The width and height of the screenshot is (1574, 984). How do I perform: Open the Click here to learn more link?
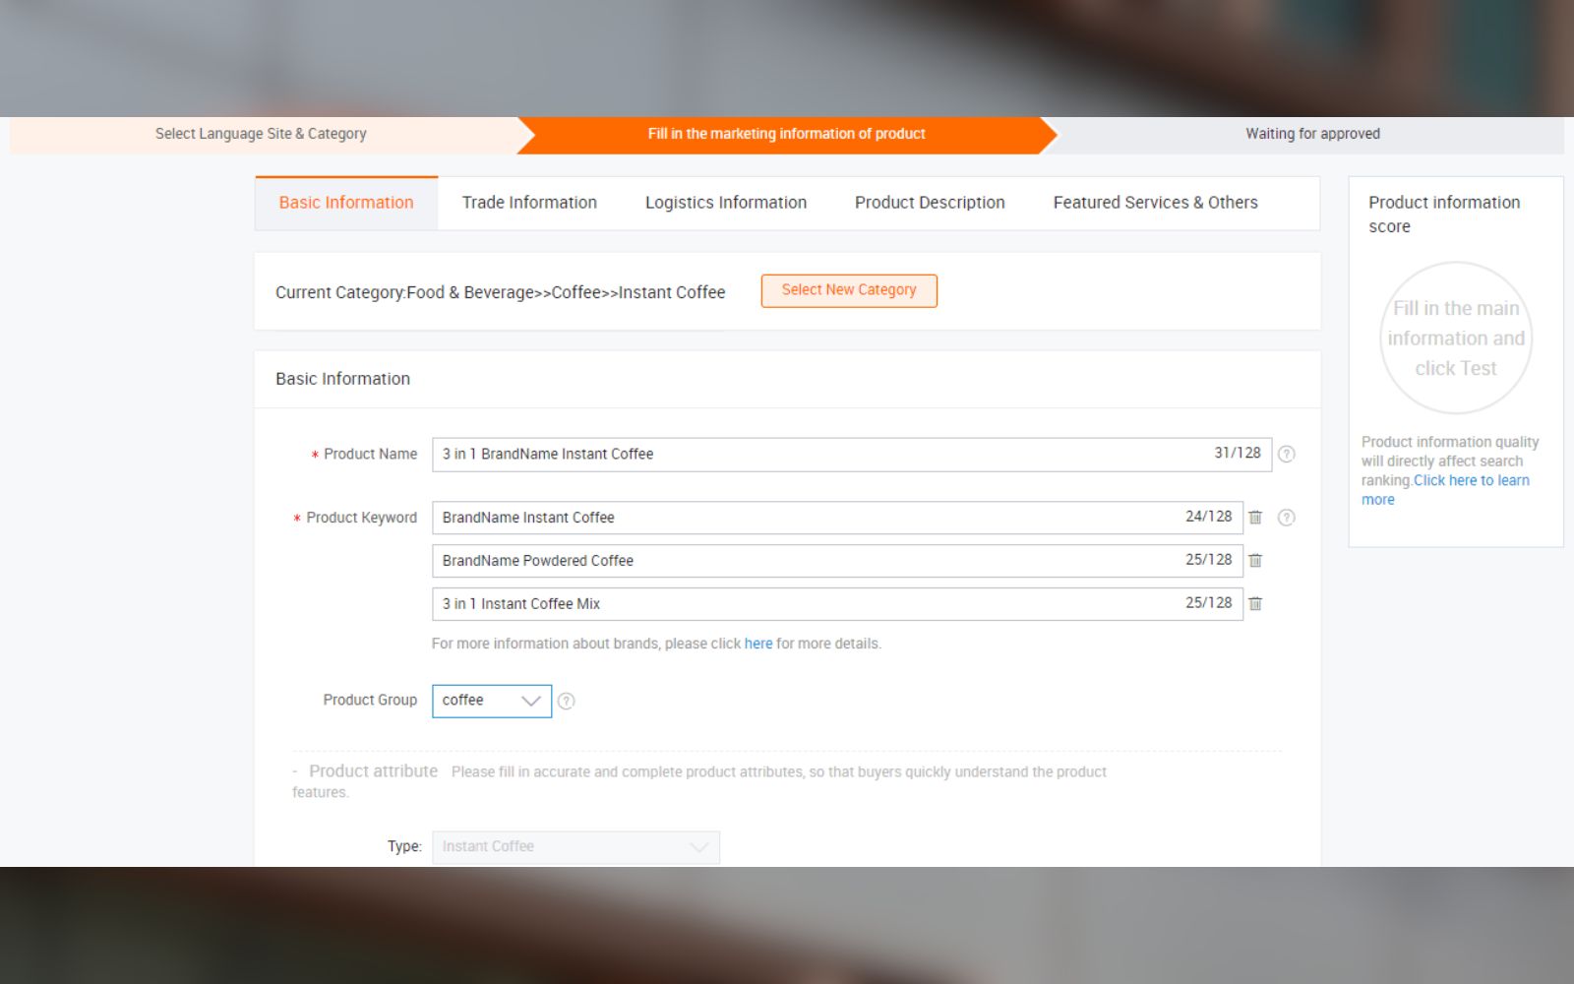1446,490
